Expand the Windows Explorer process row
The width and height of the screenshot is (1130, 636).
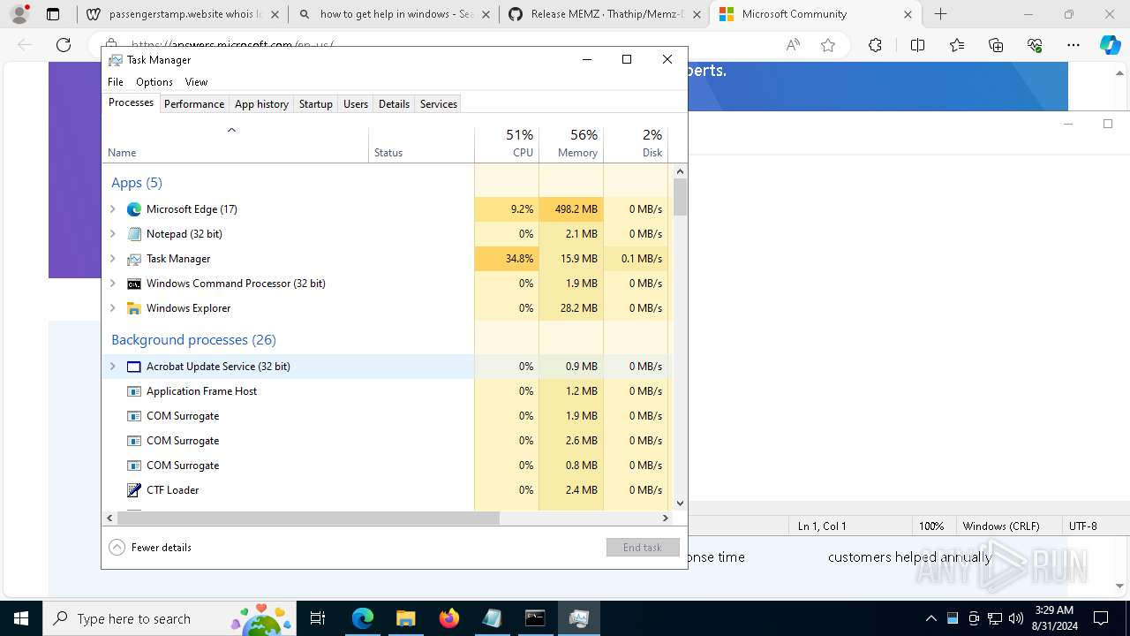[x=113, y=308]
